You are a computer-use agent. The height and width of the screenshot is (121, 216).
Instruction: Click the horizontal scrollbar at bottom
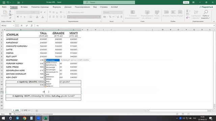pos(179,111)
